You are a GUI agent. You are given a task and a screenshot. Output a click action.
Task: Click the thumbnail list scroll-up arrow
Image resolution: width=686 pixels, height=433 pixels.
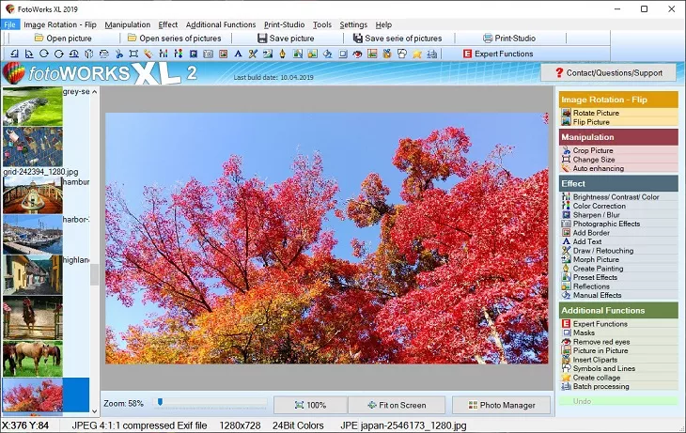pyautogui.click(x=95, y=92)
